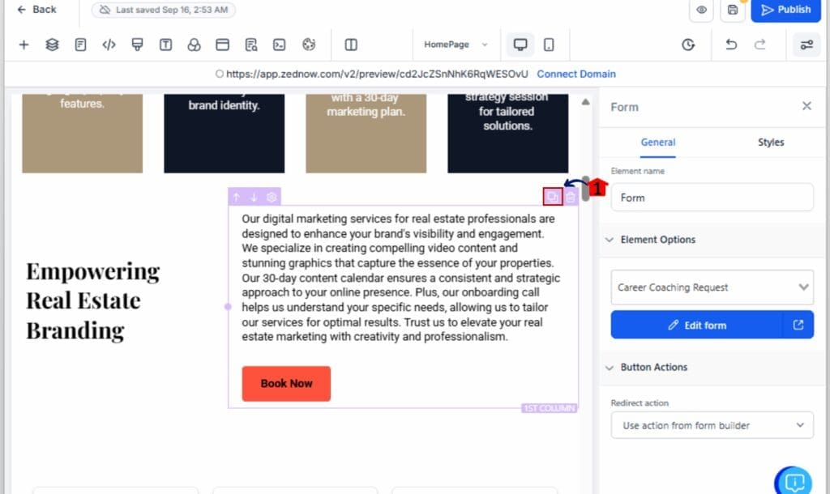Switch to the Styles tab
The image size is (830, 494).
[x=770, y=143]
